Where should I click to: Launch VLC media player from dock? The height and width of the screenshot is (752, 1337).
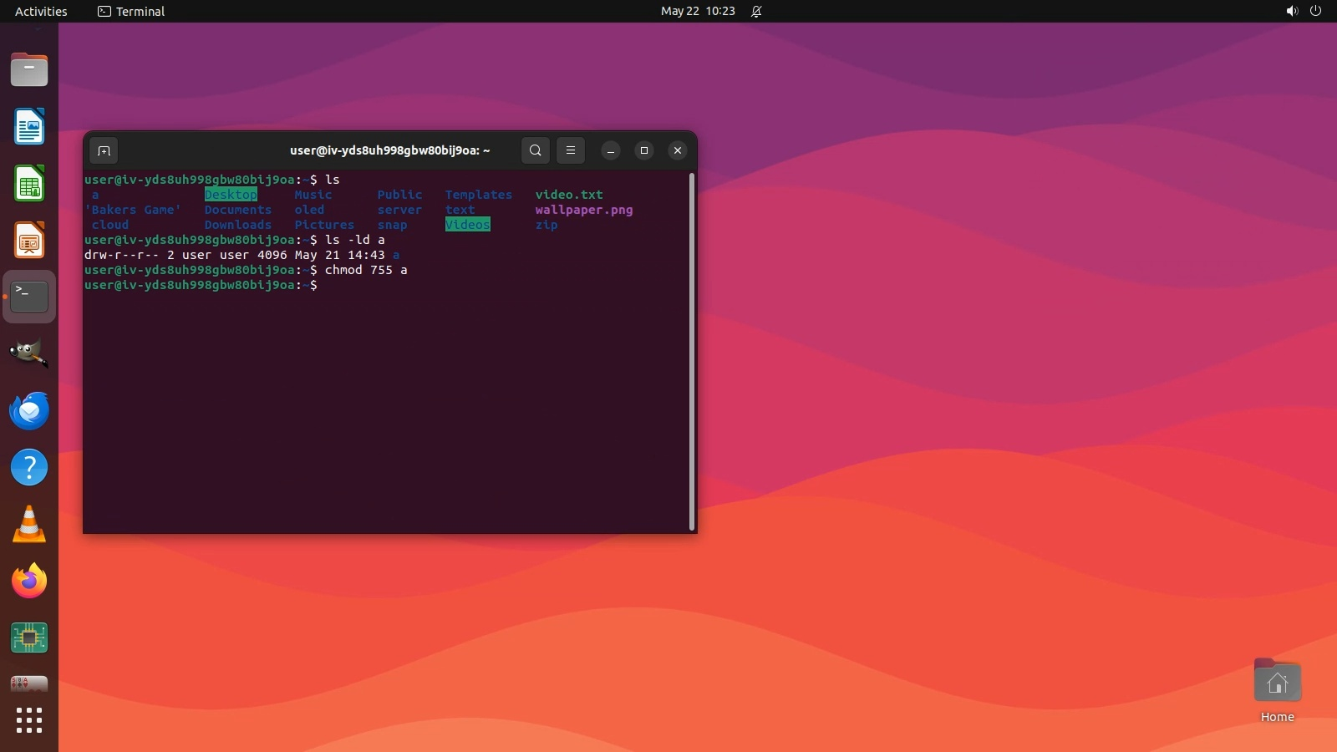tap(29, 524)
